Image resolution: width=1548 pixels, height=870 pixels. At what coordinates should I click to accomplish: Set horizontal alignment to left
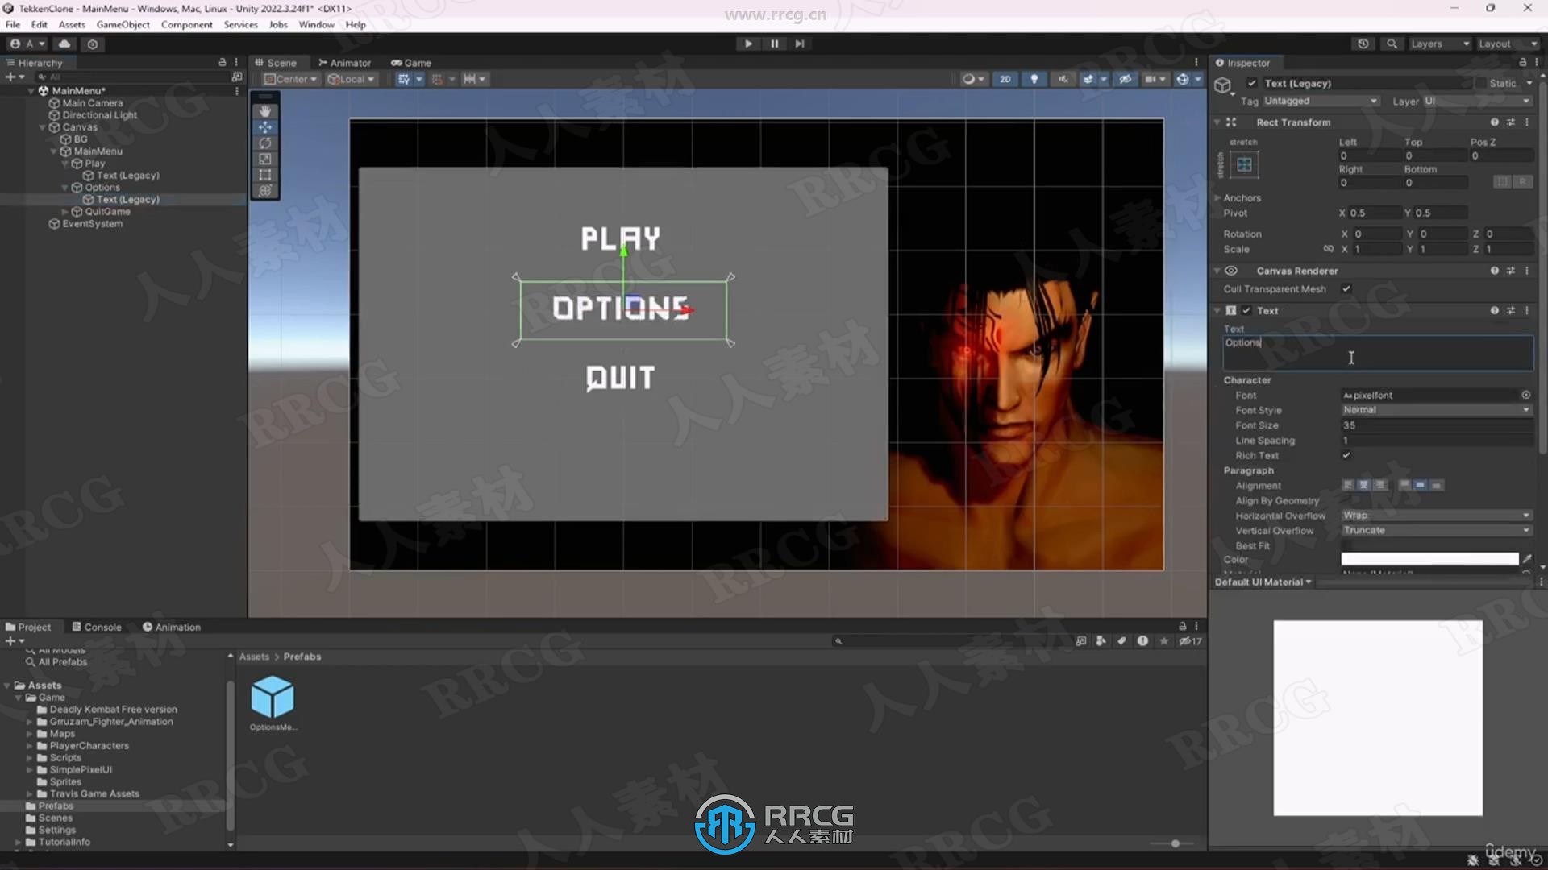tap(1347, 485)
